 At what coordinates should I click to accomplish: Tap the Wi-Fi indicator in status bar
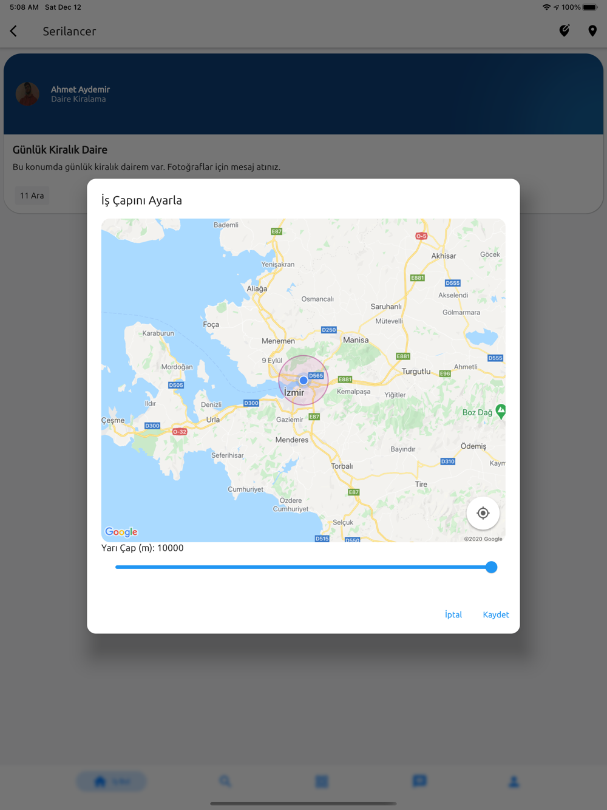[547, 7]
